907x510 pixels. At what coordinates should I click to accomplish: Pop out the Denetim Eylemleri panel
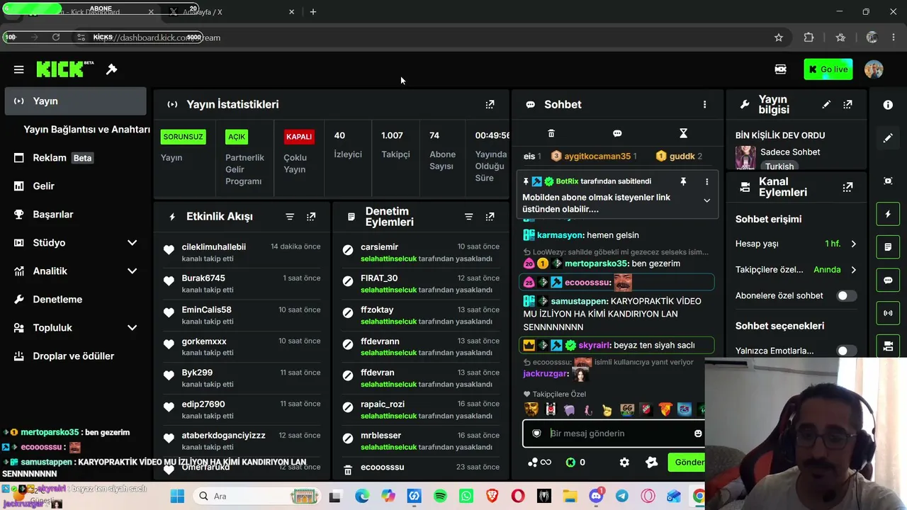click(490, 217)
